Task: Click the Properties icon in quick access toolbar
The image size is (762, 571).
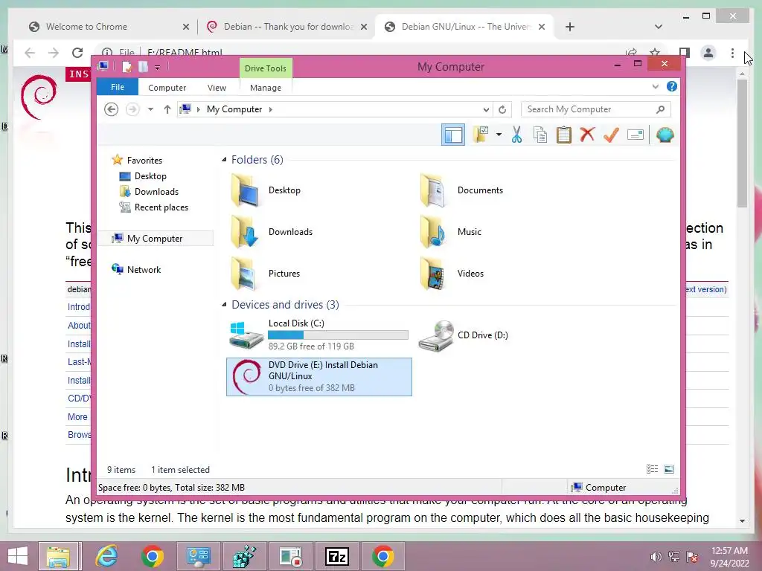Action: click(127, 66)
